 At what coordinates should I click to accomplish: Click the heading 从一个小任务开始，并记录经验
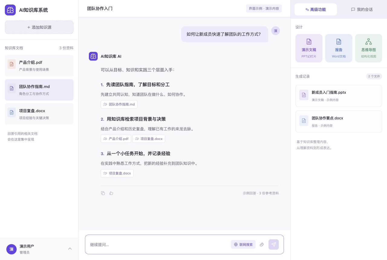pyautogui.click(x=138, y=154)
